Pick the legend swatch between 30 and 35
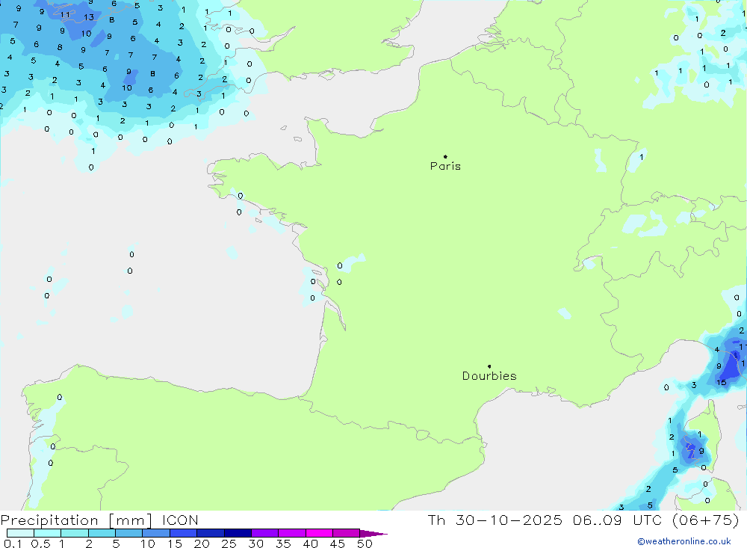This screenshot has height=548, width=747. point(265,533)
